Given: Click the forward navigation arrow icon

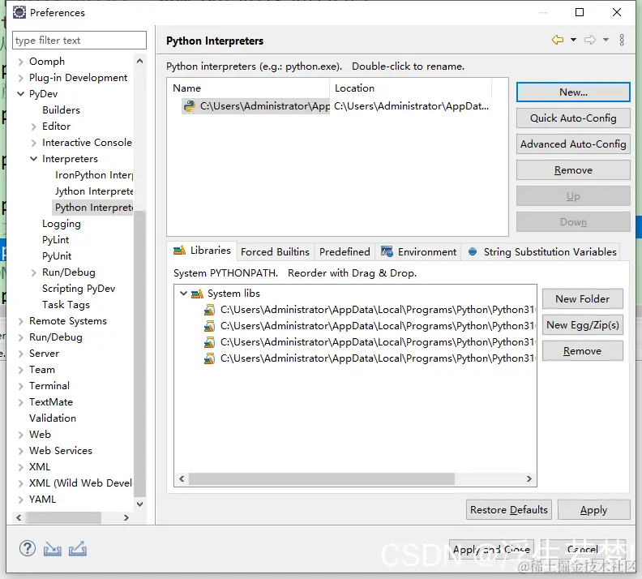Looking at the screenshot, I should tap(590, 40).
